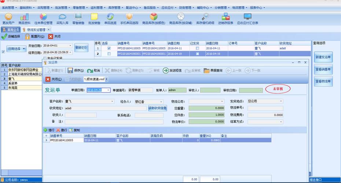
Task: Expand detail row arrow beside PFD201604110005
Action: click(46, 140)
